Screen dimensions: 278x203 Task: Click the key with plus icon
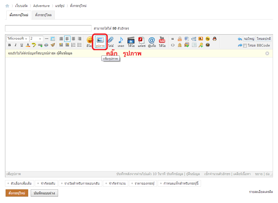[x=201, y=45]
